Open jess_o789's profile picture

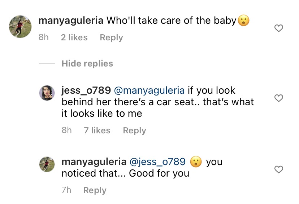click(x=47, y=93)
